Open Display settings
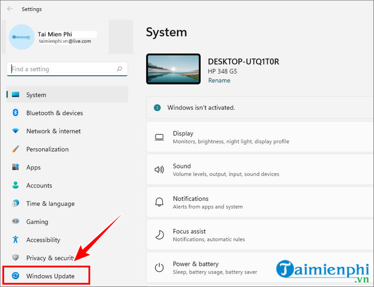The height and width of the screenshot is (287, 374). click(x=260, y=137)
